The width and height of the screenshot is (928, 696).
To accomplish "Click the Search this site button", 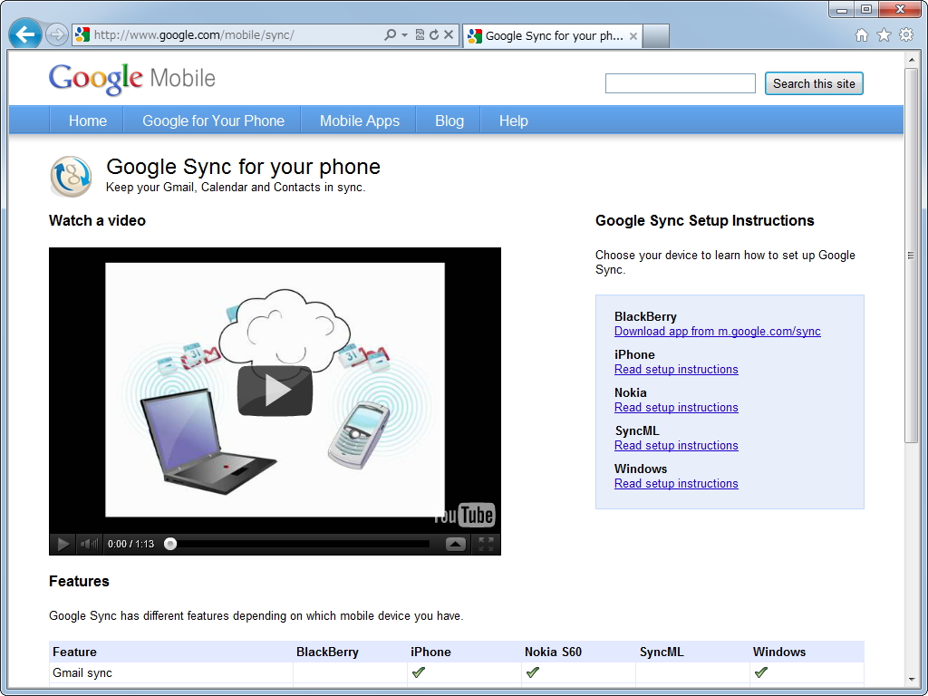I will click(813, 82).
